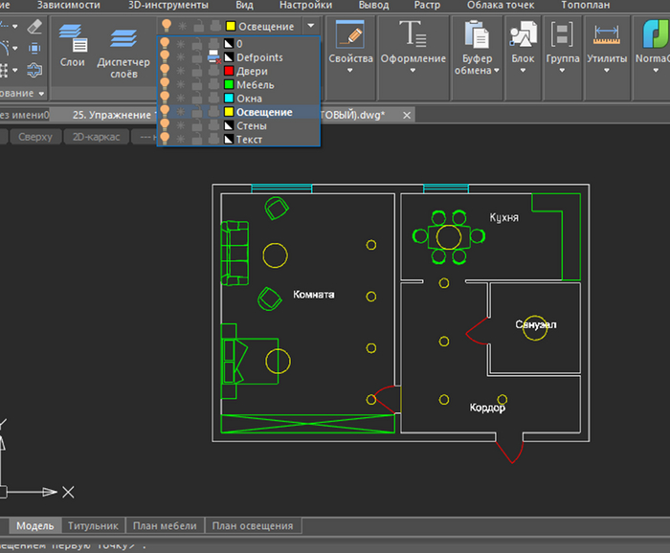Screen dimensions: 670x553
Task: Click the Сверху view button
Action: coord(35,137)
